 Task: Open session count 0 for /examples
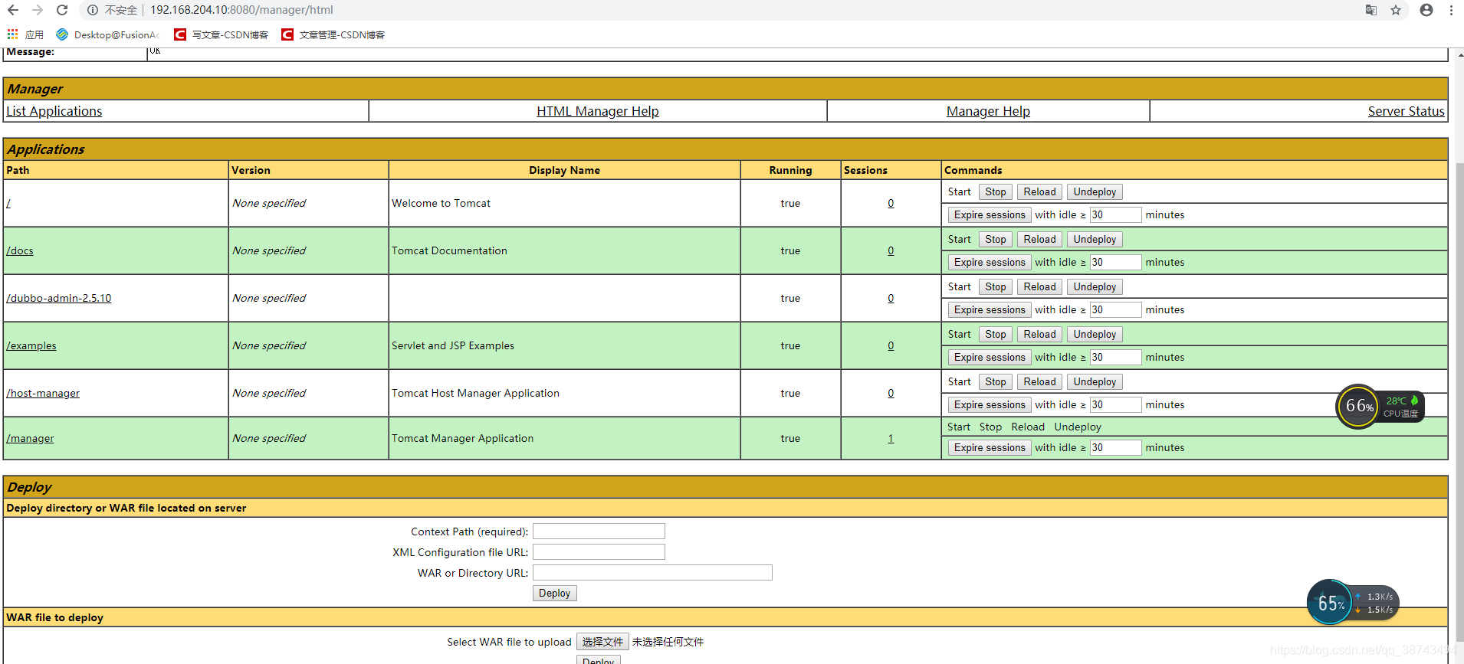[891, 345]
